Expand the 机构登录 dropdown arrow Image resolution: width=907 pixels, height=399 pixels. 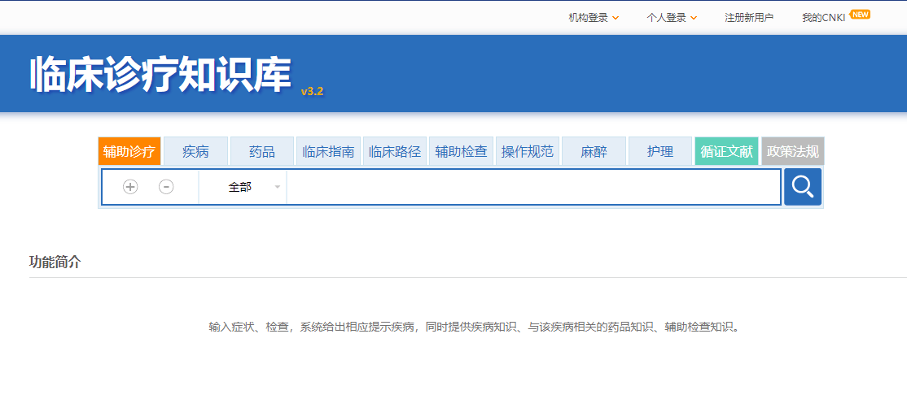point(616,18)
